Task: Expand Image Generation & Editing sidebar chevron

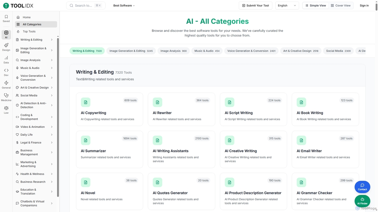Action: point(52,50)
